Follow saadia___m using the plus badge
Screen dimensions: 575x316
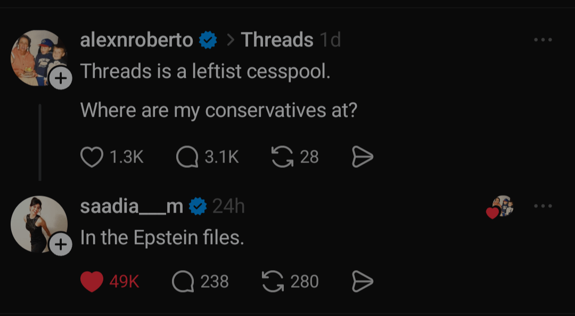tap(61, 245)
